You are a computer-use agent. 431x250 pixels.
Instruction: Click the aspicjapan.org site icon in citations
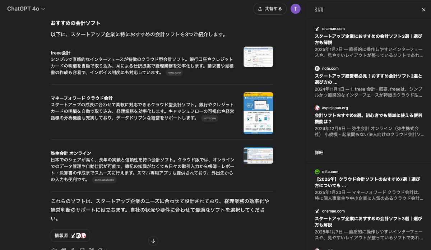coord(318,107)
